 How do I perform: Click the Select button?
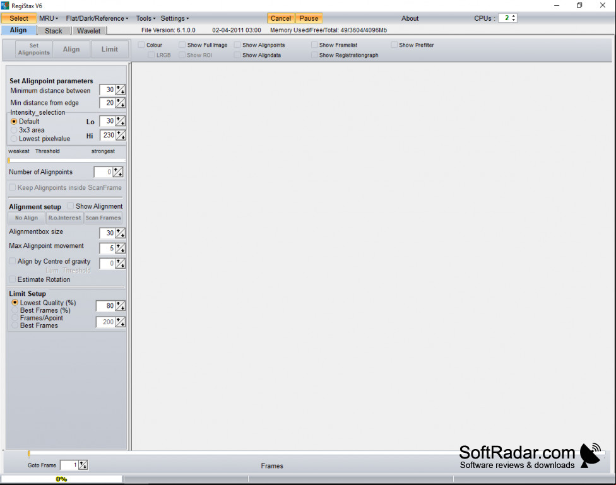tap(19, 18)
